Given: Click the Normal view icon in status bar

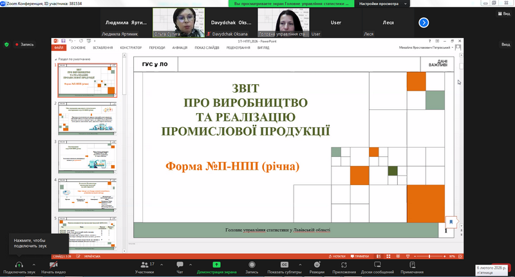Looking at the screenshot, I should pos(379,256).
